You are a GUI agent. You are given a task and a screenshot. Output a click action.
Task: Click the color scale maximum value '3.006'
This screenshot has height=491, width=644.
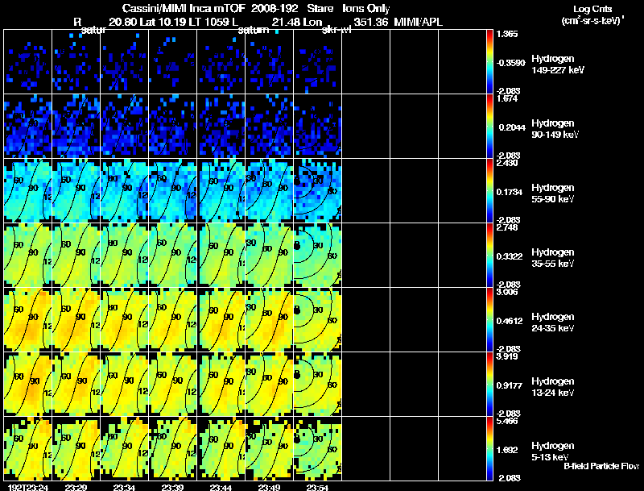point(507,293)
